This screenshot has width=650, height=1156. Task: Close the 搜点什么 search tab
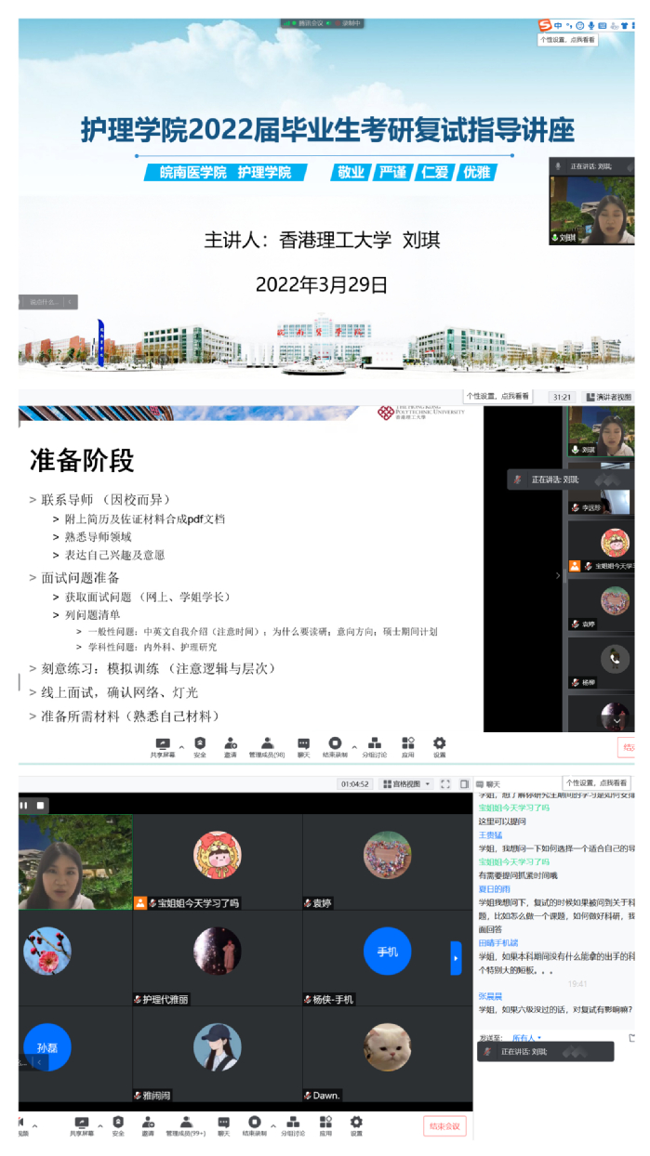pyautogui.click(x=69, y=302)
